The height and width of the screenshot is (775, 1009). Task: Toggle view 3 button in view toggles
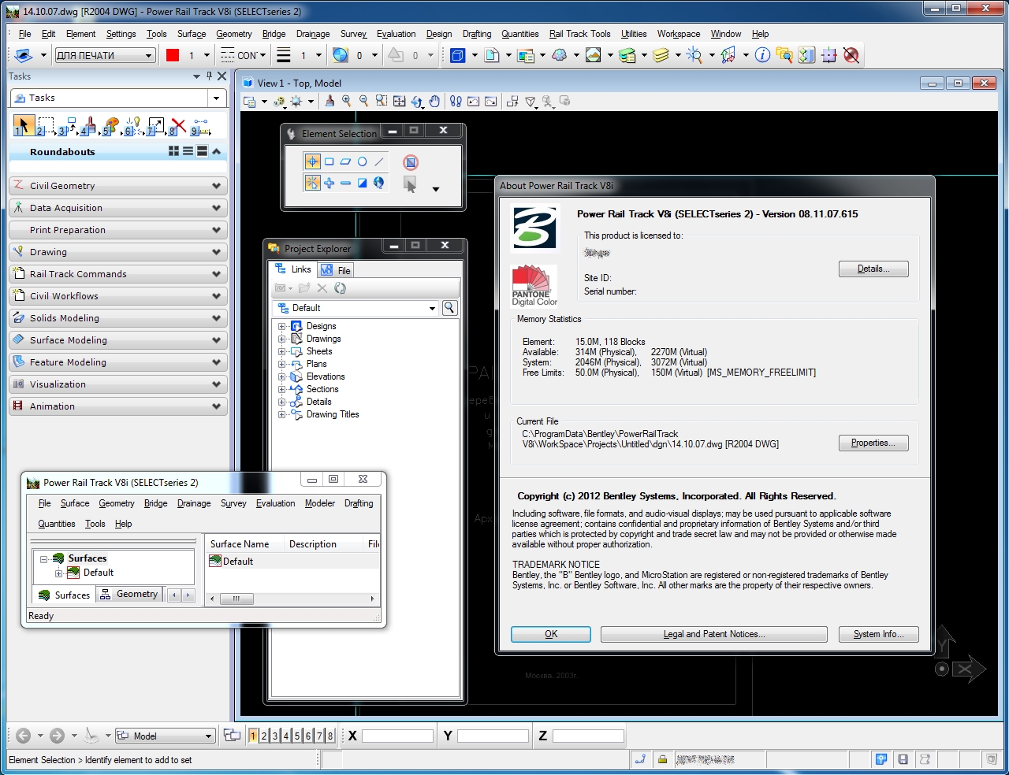point(275,736)
